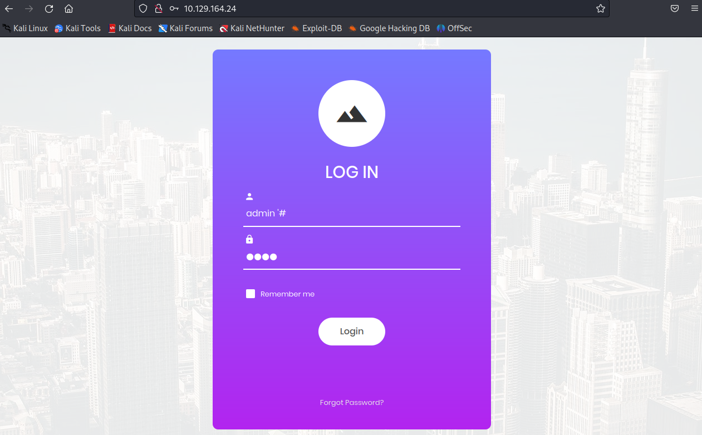This screenshot has height=435, width=702.
Task: Click the browser back arrow
Action: tap(9, 8)
